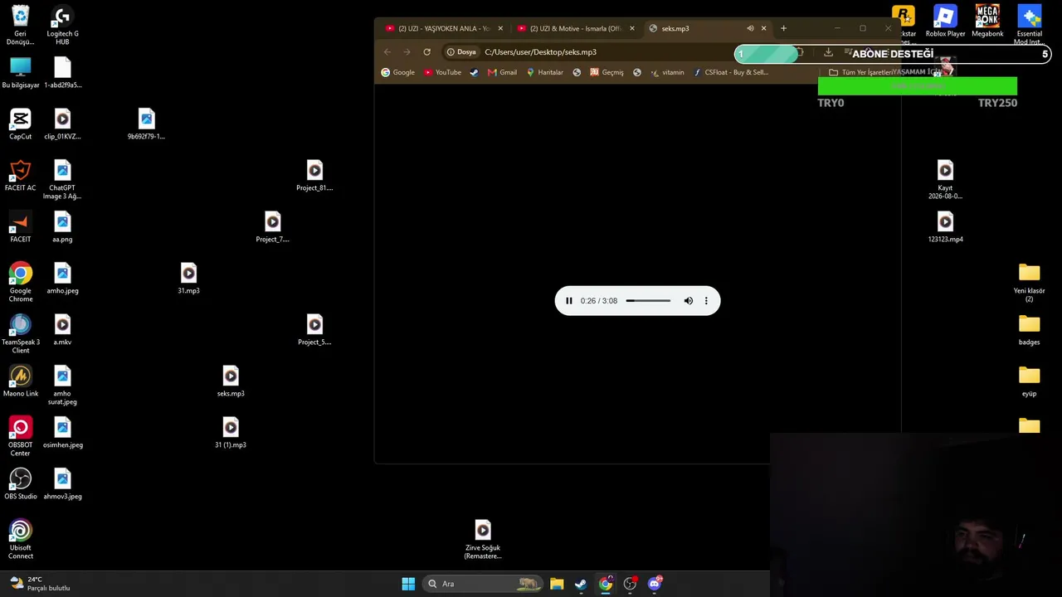This screenshot has height=597, width=1062.
Task: Reload the current page in Chrome
Action: [427, 51]
